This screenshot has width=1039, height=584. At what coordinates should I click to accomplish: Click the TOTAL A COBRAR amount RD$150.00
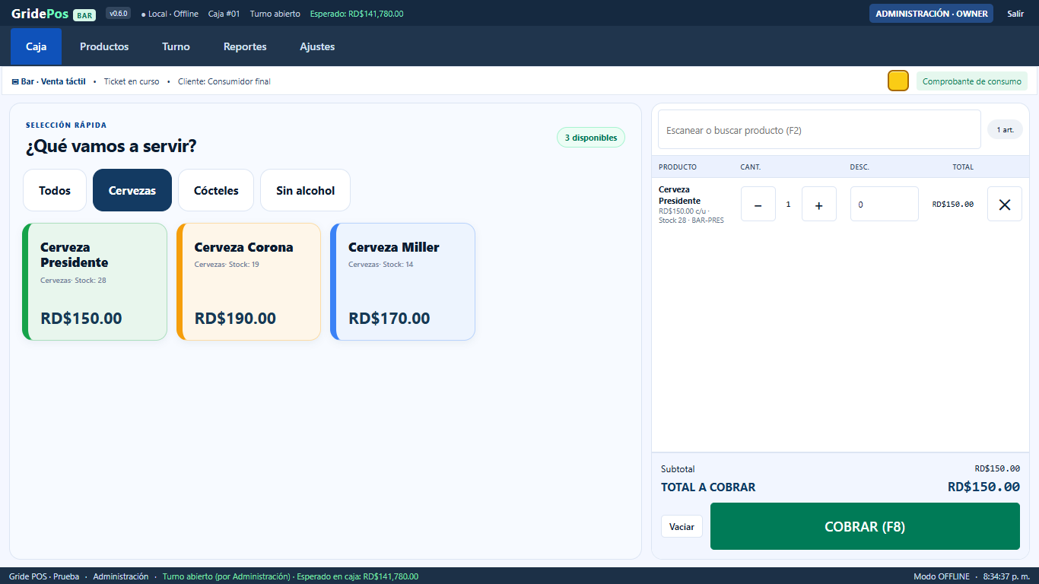pos(983,487)
